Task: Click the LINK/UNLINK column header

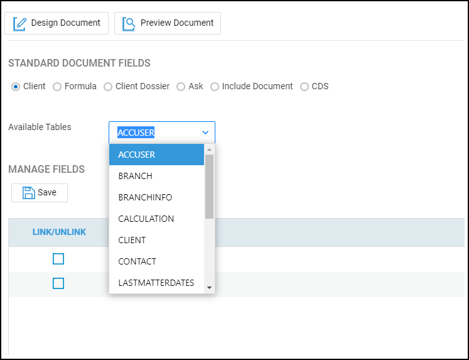Action: pyautogui.click(x=59, y=232)
